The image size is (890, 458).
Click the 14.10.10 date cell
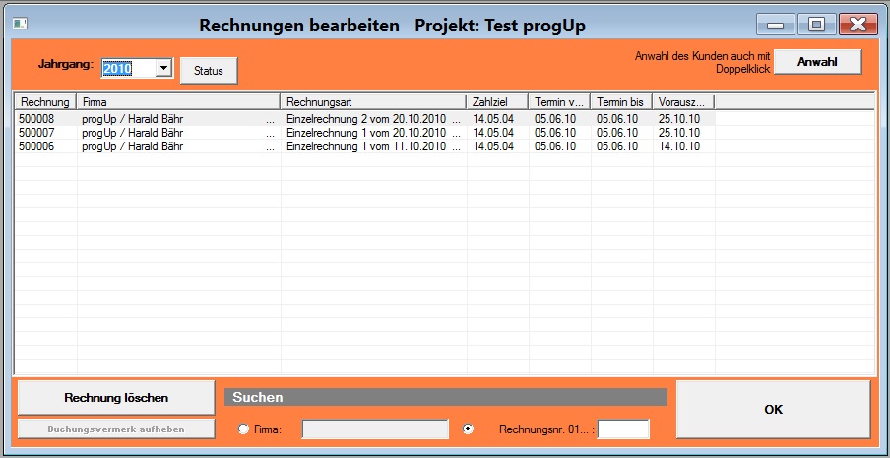679,146
